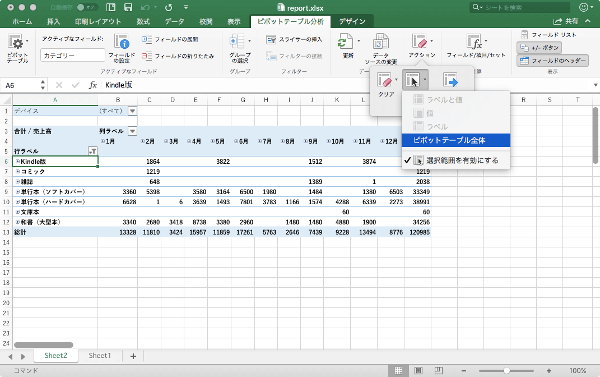
Task: Switch to Page Break Preview in status bar
Action: pos(439,370)
